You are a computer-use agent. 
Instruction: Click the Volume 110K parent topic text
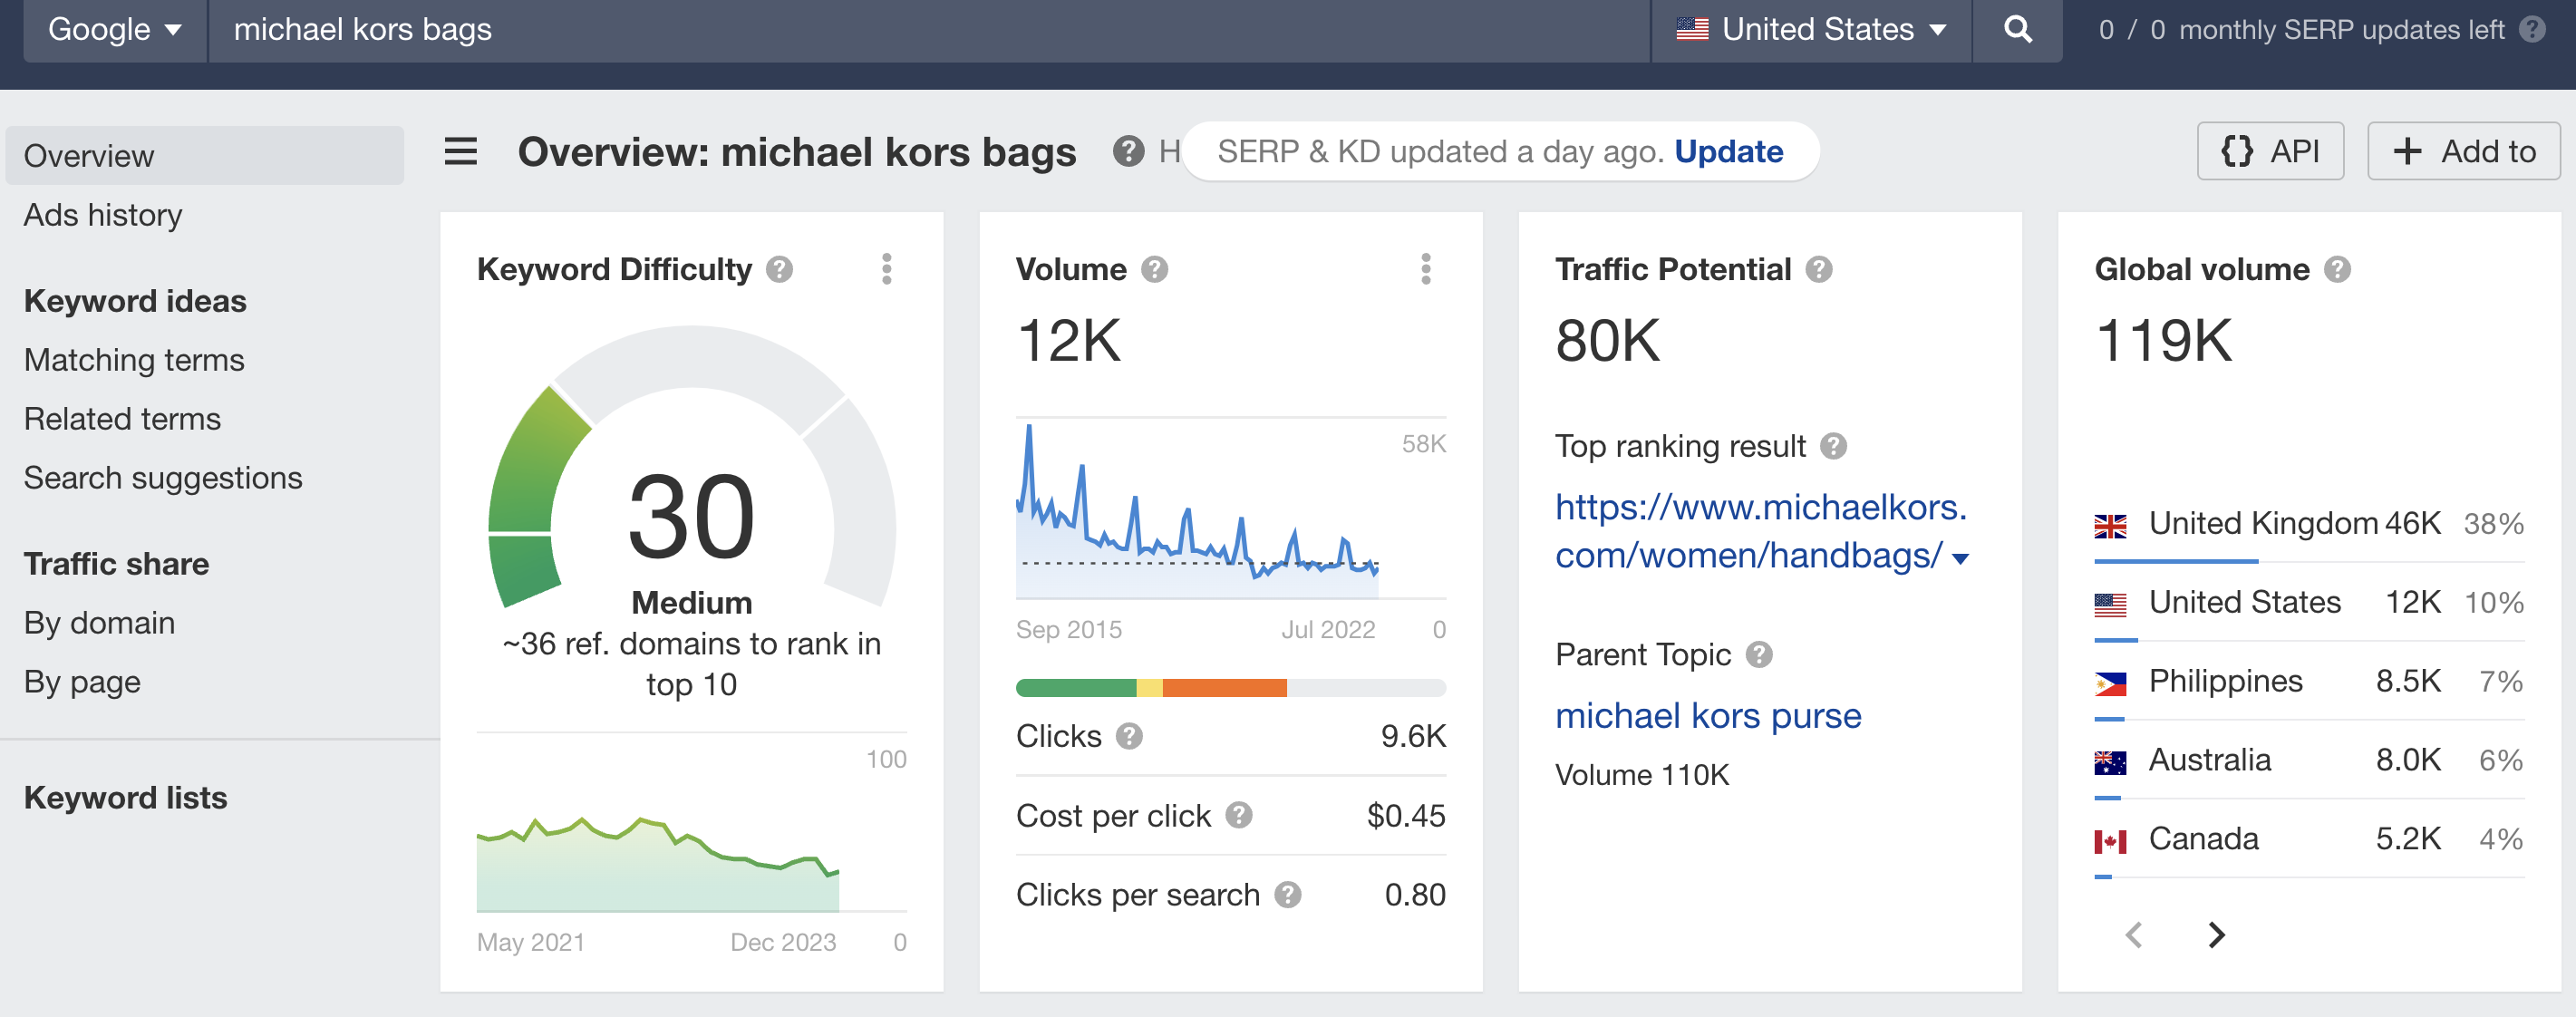1642,775
